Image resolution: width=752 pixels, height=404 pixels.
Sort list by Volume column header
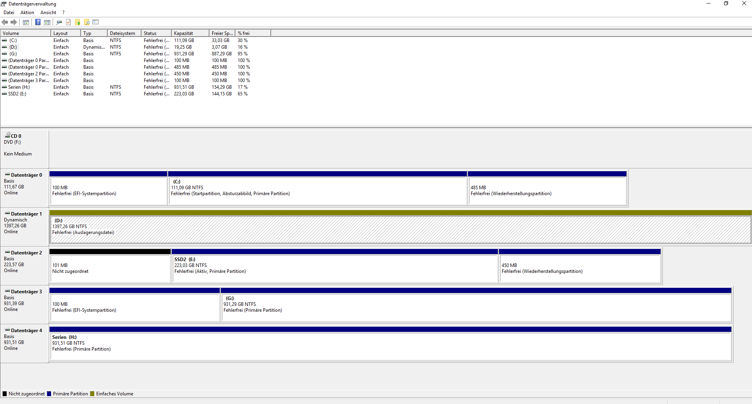tap(26, 33)
